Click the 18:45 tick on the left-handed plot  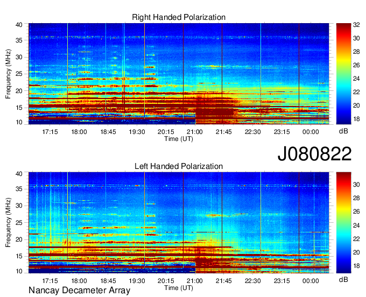click(x=108, y=281)
